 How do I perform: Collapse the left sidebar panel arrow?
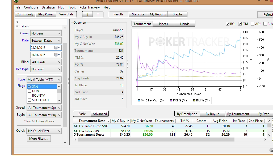pos(17,22)
